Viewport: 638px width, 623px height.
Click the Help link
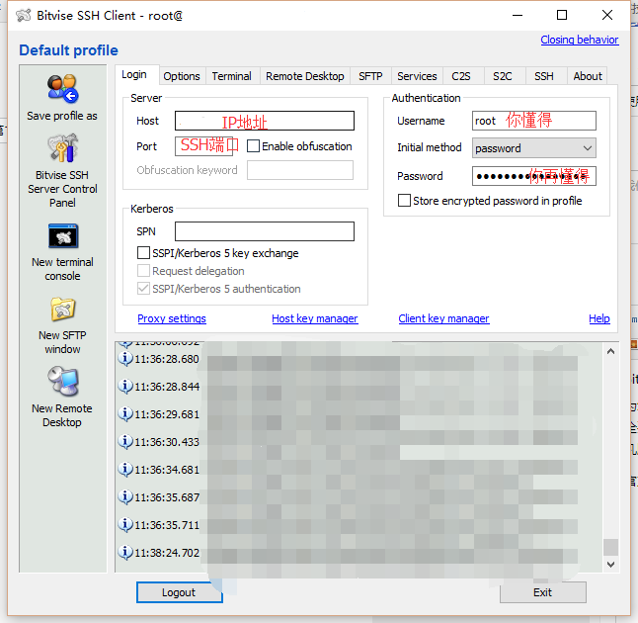point(599,318)
